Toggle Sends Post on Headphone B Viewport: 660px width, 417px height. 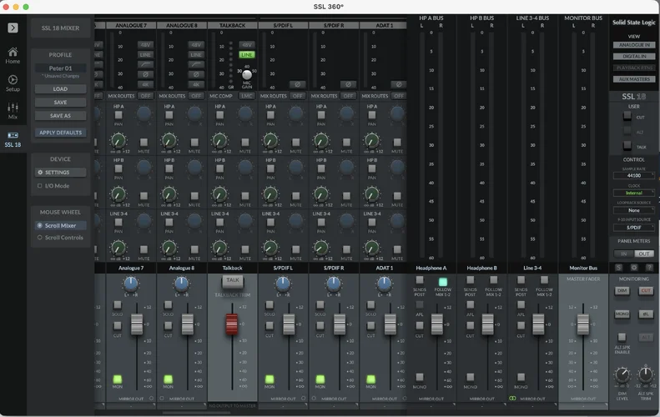tap(470, 280)
